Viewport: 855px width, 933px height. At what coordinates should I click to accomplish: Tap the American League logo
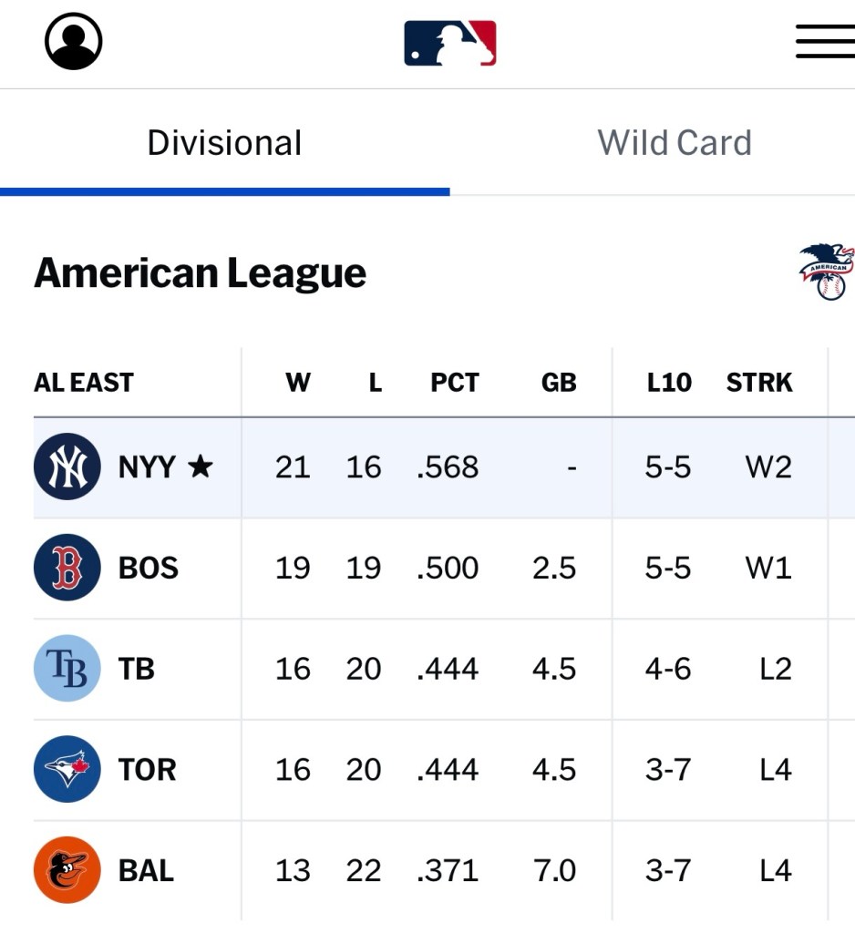(x=827, y=272)
